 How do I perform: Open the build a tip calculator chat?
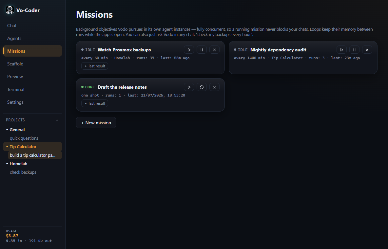click(35, 155)
